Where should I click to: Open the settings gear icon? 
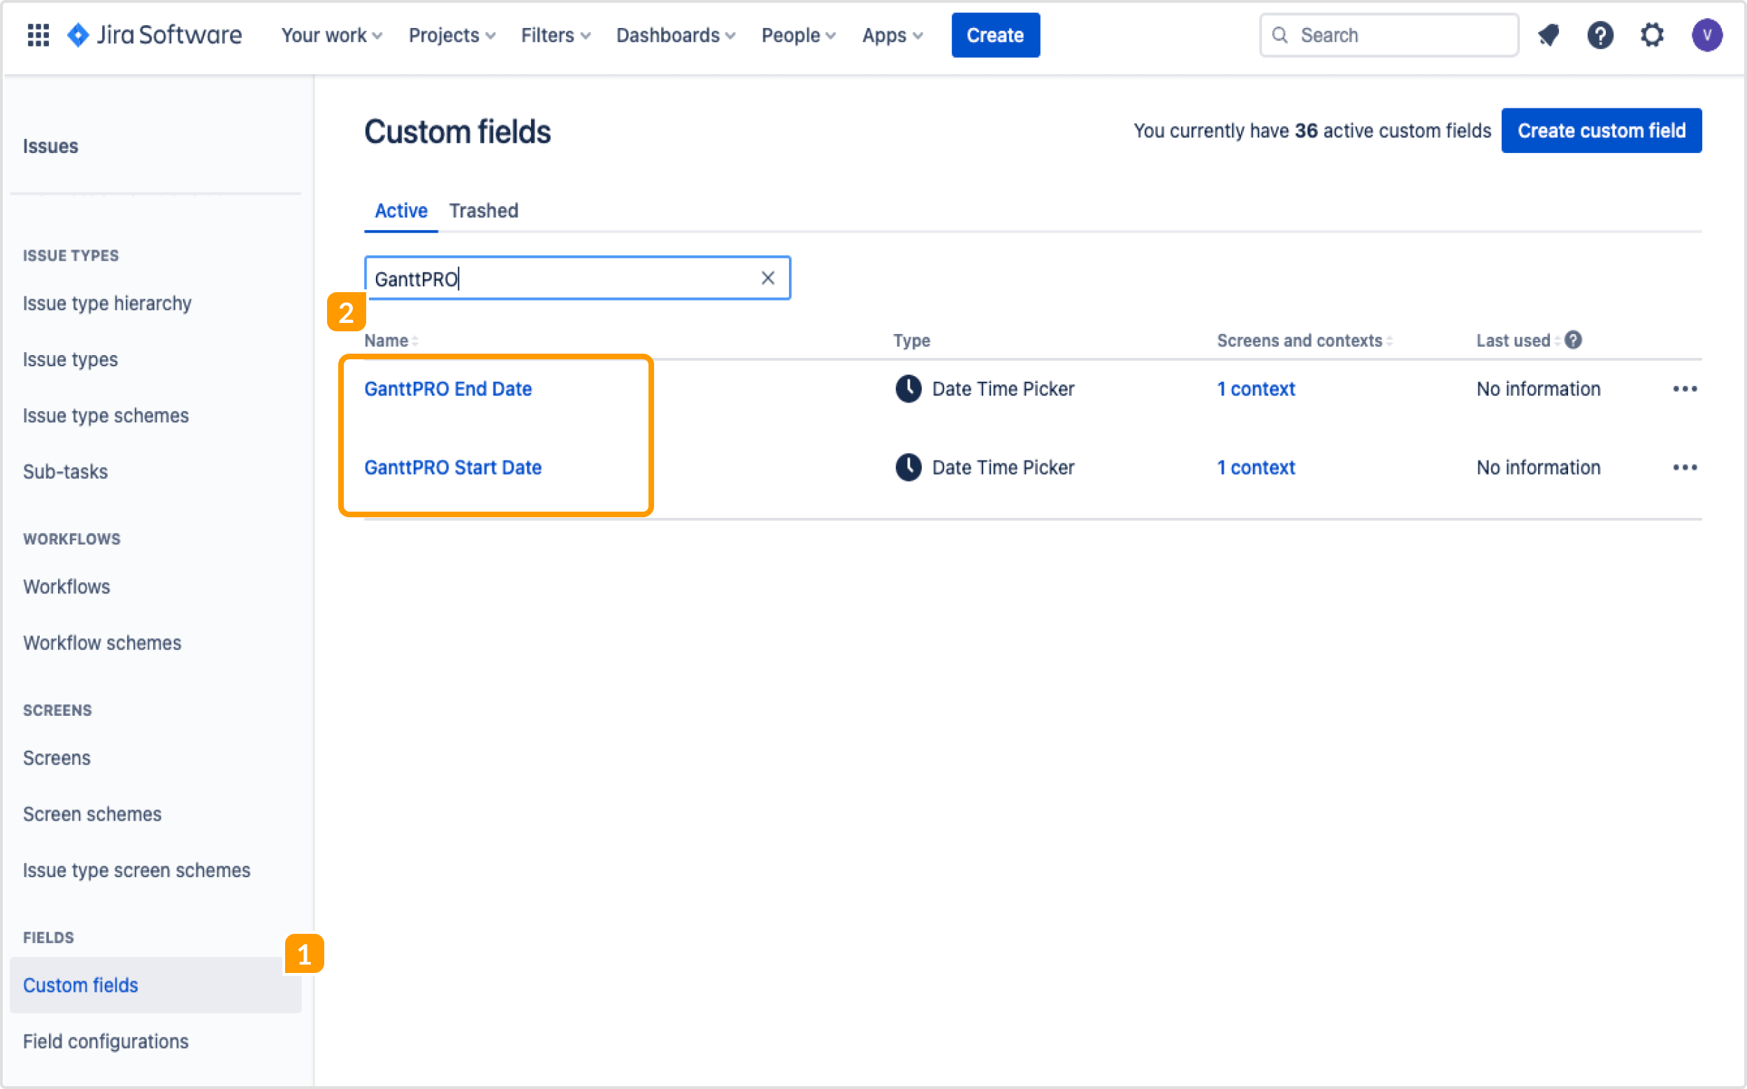pos(1652,34)
